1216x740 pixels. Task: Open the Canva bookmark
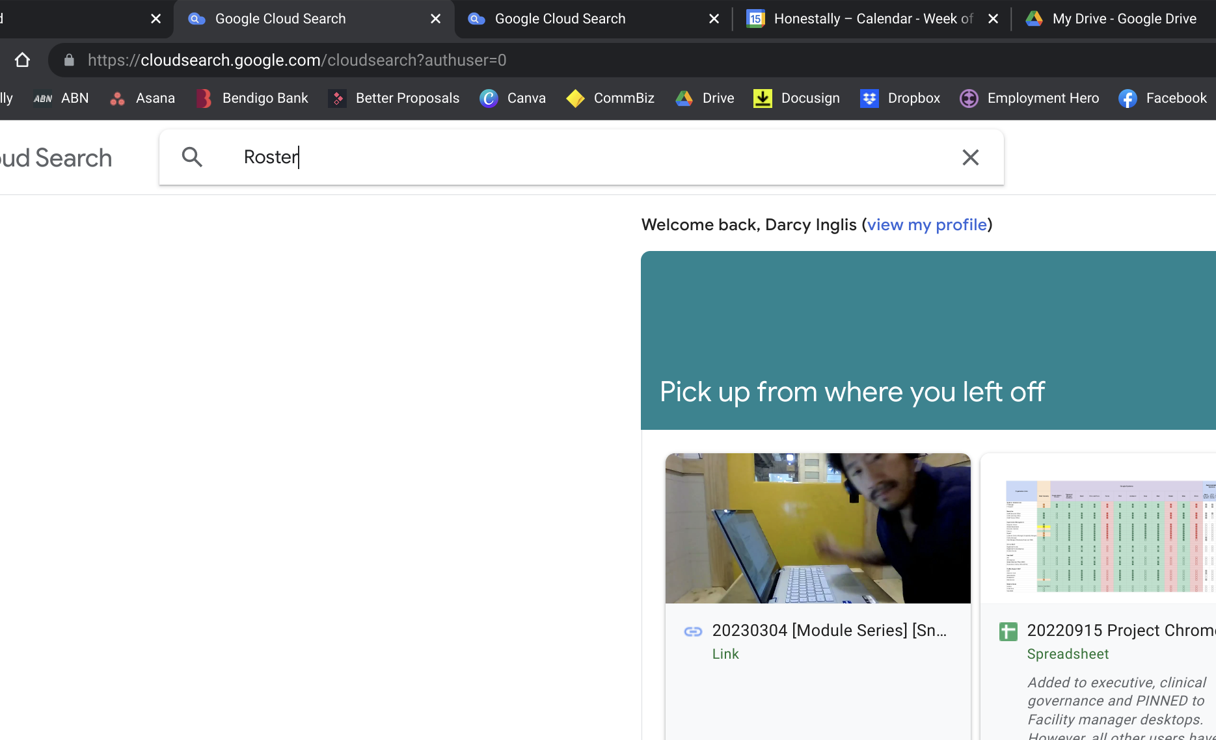pyautogui.click(x=513, y=98)
